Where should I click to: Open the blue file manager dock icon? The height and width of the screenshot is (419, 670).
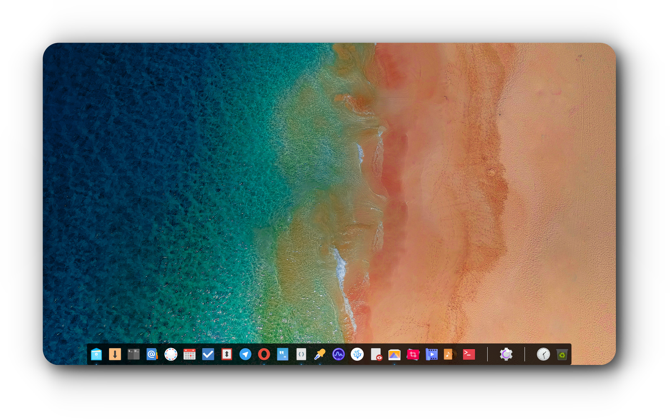click(96, 355)
